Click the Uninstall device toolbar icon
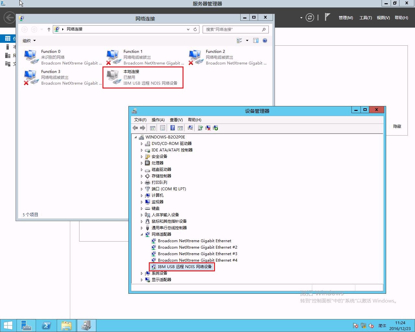 [x=208, y=128]
